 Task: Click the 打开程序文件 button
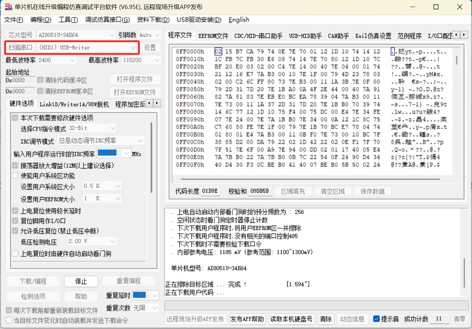coord(135,79)
